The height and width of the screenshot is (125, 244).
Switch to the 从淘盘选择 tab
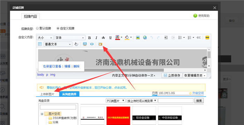[x=69, y=94]
